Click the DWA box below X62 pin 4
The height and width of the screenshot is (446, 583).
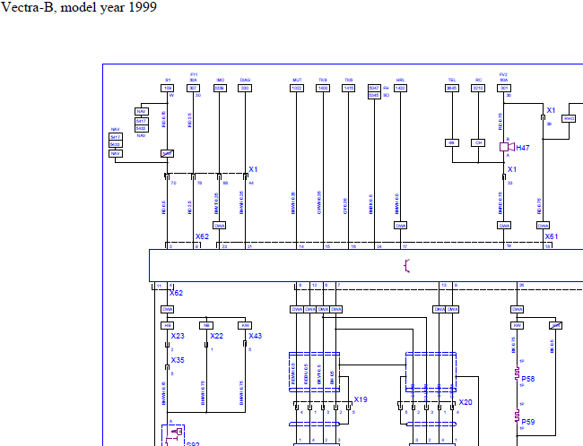coord(168,309)
